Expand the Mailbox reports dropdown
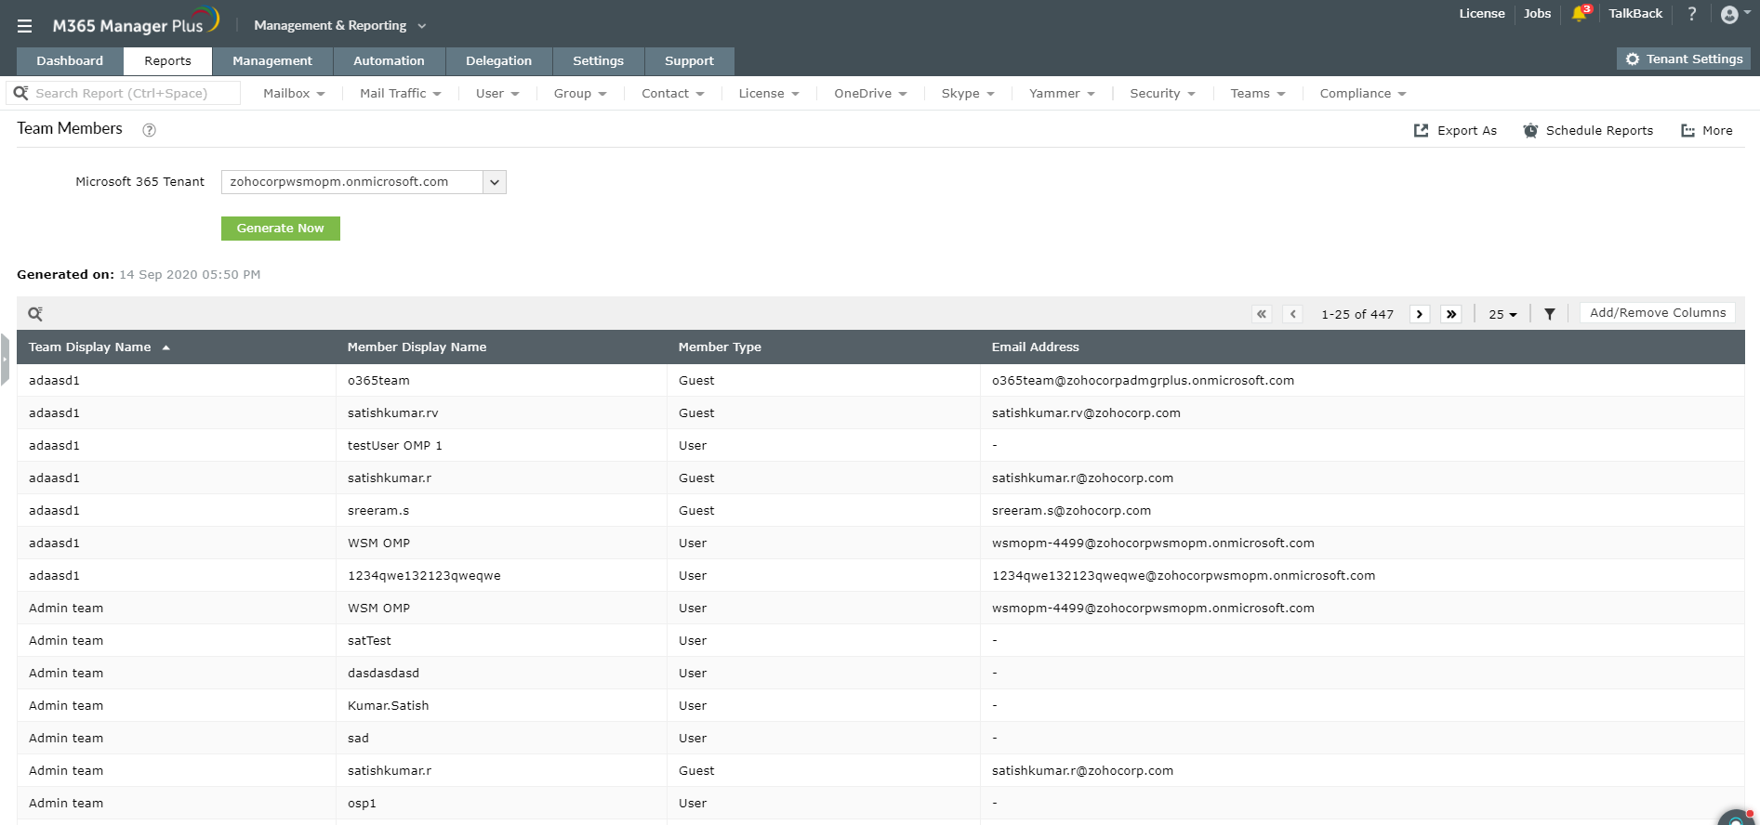The width and height of the screenshot is (1760, 825). [294, 94]
